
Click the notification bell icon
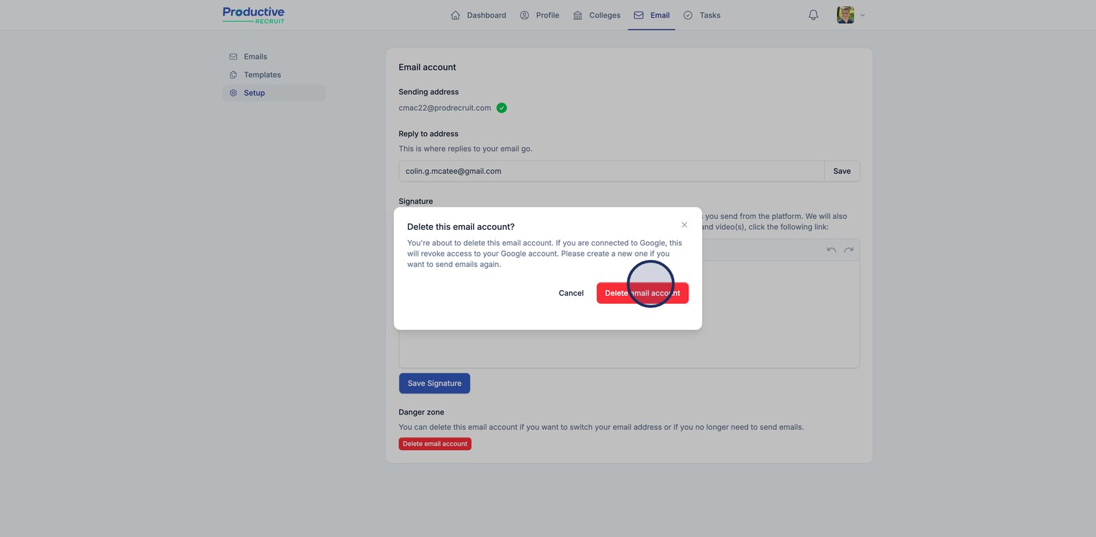click(813, 15)
